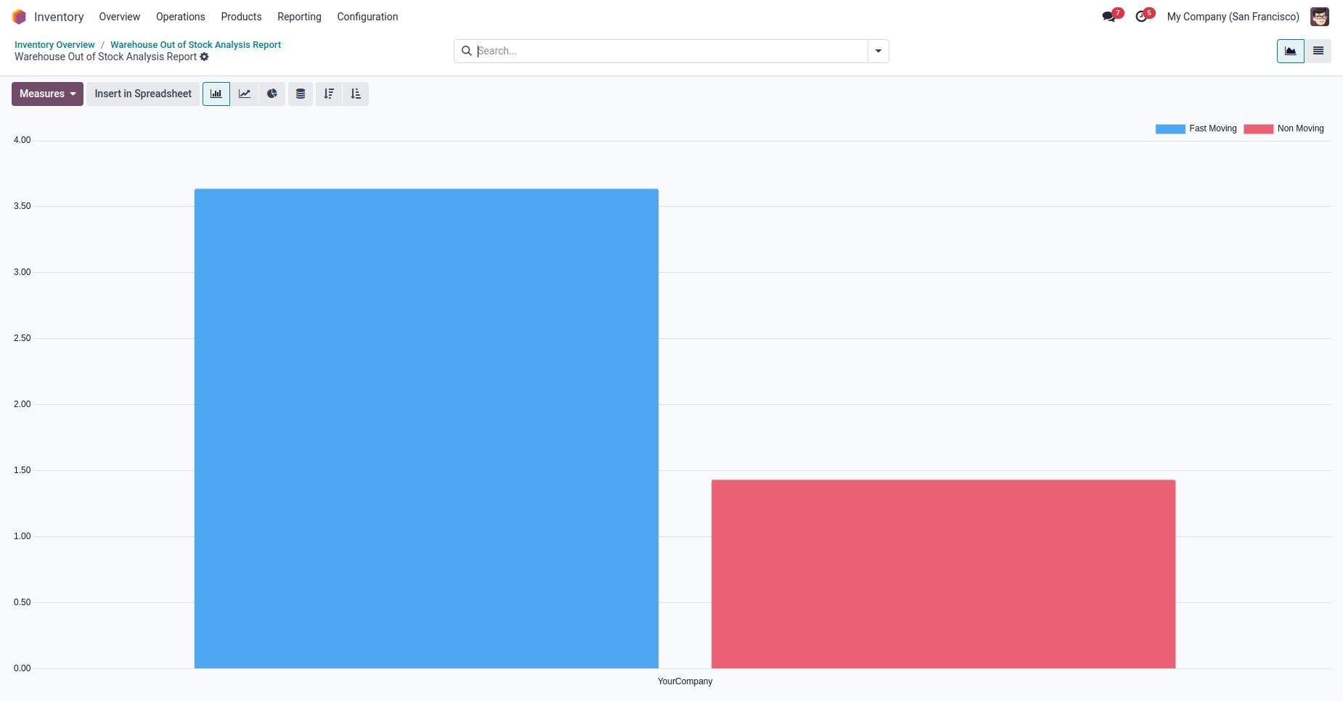Click the Odoo Inventory app logo
The width and height of the screenshot is (1343, 701).
[19, 17]
